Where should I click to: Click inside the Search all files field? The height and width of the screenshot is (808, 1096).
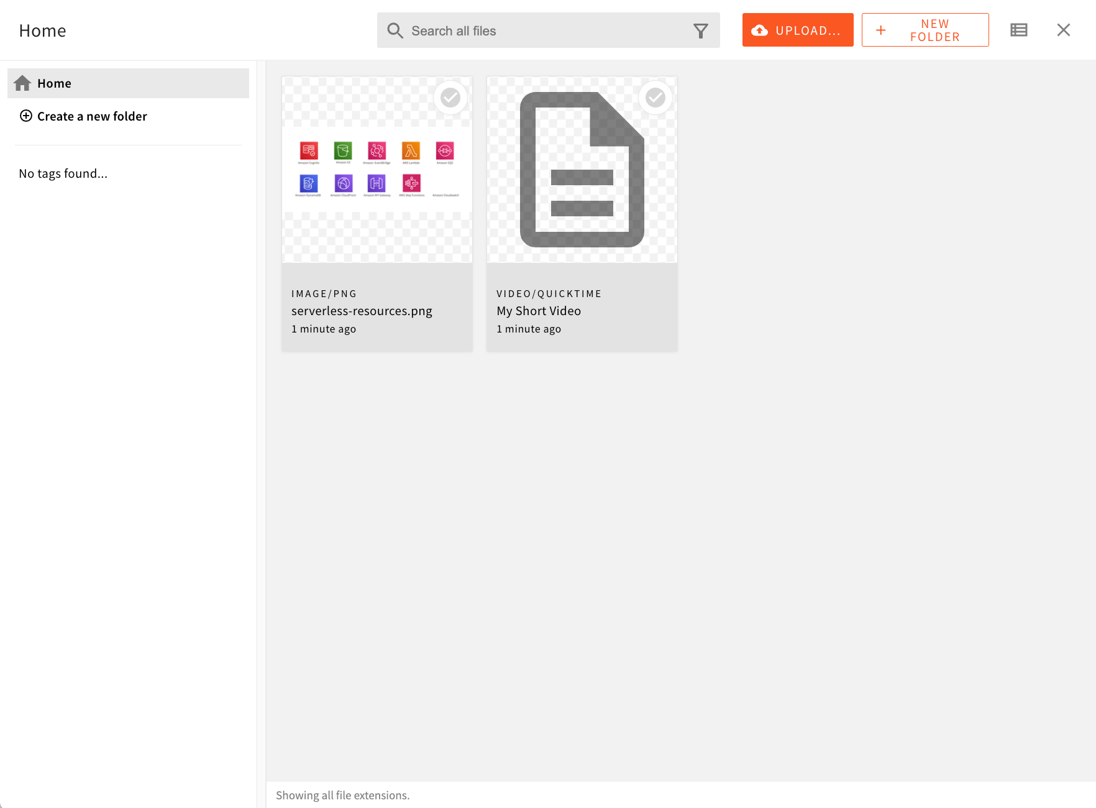tap(528, 30)
